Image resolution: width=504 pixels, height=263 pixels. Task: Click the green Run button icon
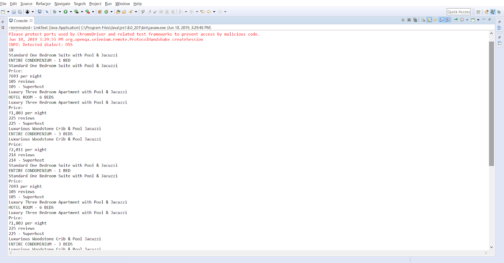point(65,12)
